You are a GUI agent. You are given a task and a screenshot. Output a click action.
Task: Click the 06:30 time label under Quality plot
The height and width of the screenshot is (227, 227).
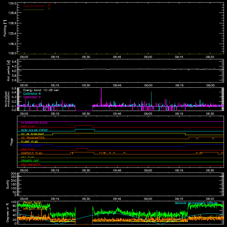point(210,199)
